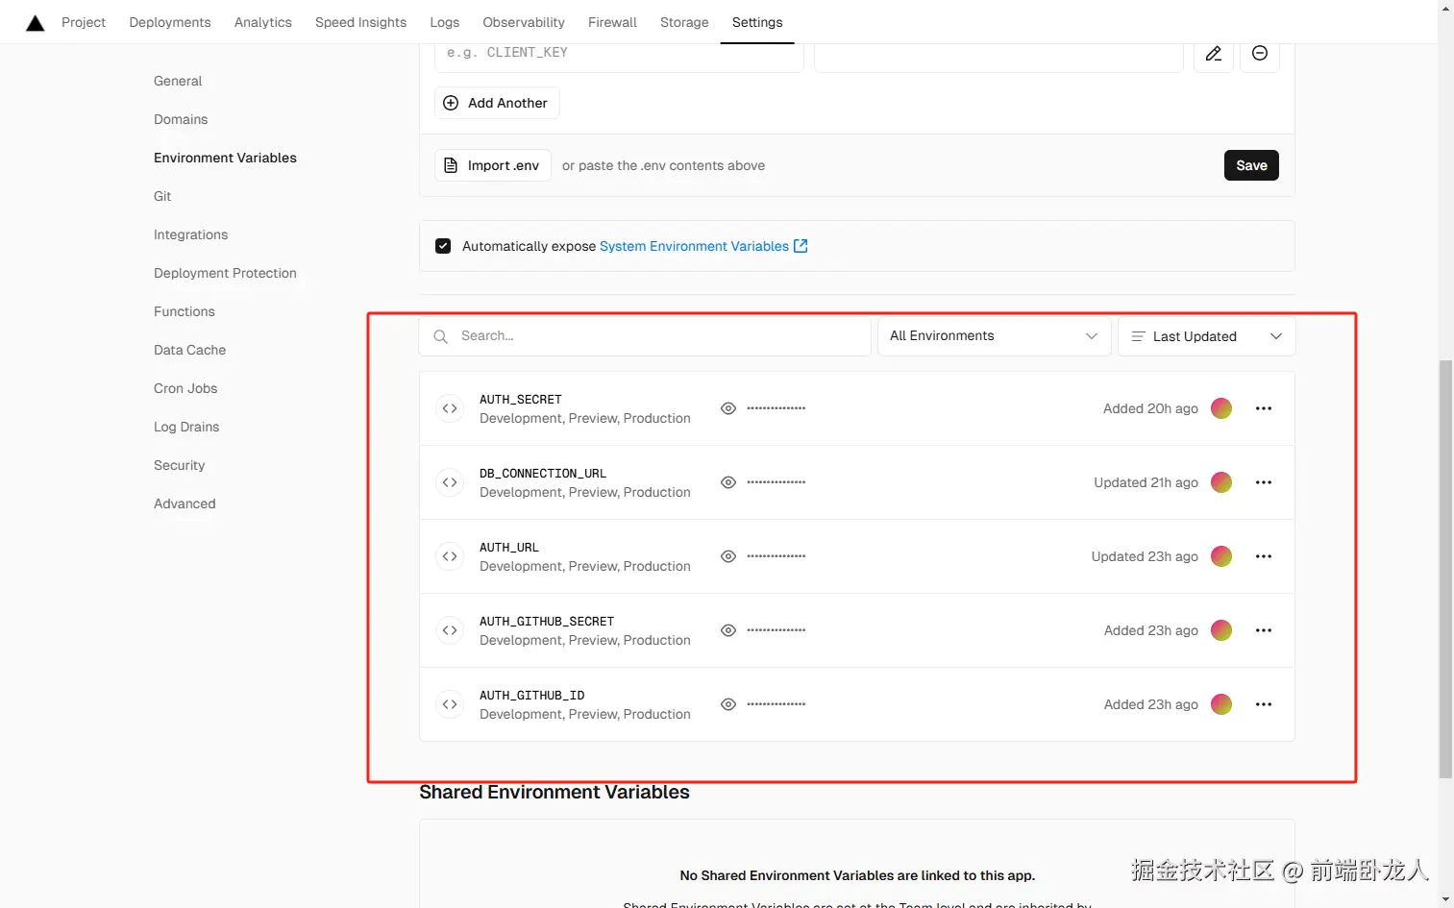Click the magnifier icon in the search box
Image resolution: width=1454 pixels, height=908 pixels.
[x=440, y=336]
